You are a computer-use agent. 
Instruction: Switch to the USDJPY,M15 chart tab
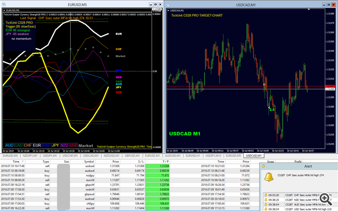click(x=214, y=156)
